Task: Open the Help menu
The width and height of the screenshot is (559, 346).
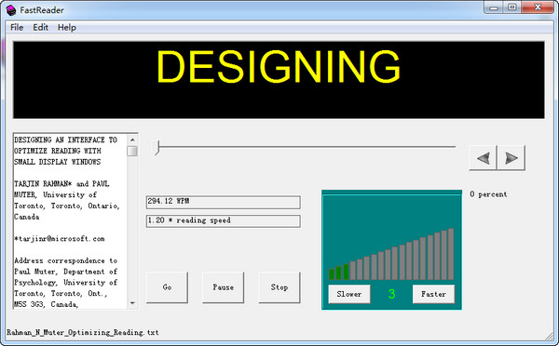Action: [x=67, y=27]
